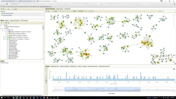Open the People By Age tab
Viewport: 176px width, 99px height.
73,67
